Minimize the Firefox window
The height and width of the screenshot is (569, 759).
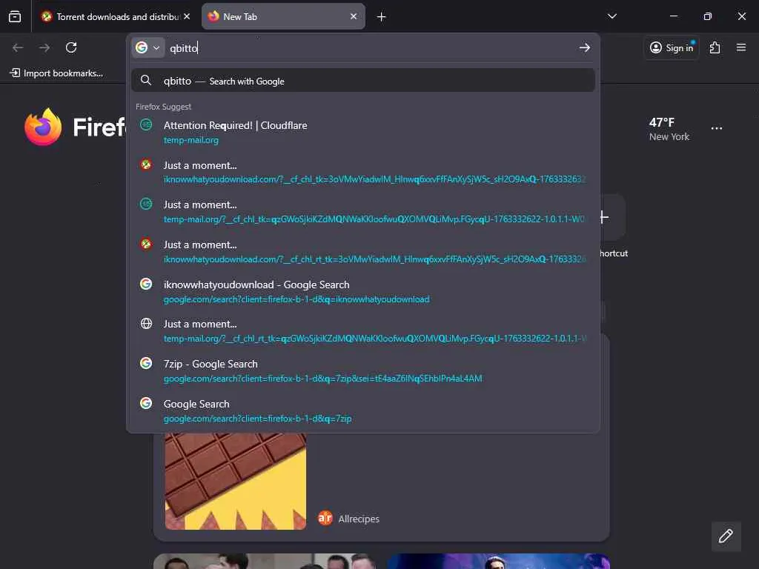[673, 16]
